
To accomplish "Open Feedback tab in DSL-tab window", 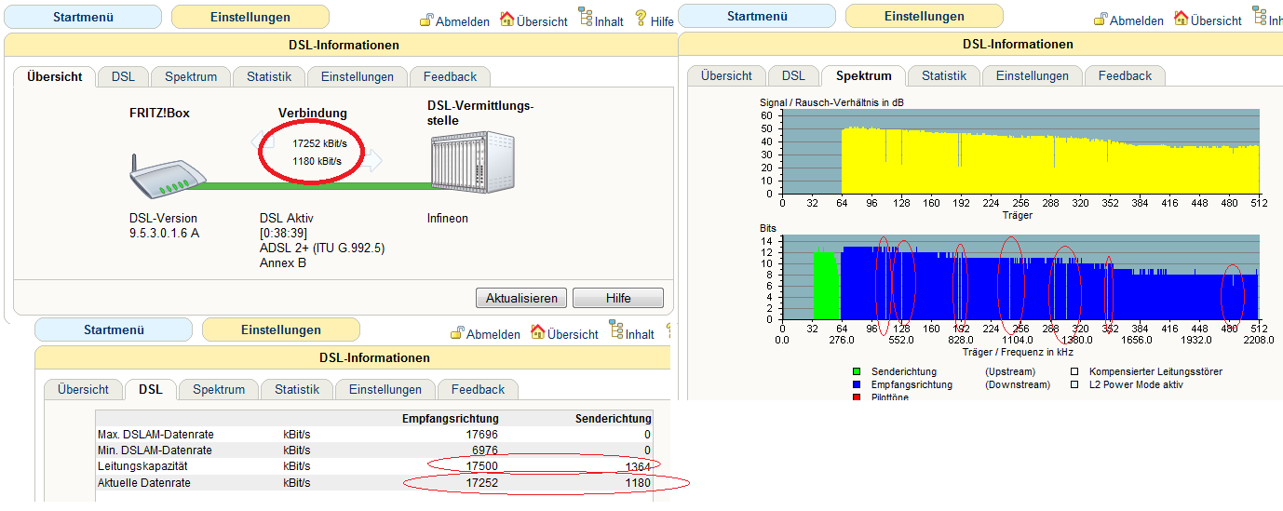I will click(x=478, y=389).
